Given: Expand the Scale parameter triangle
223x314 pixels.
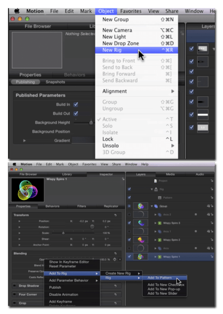Looking at the screenshot, I should [20, 233].
